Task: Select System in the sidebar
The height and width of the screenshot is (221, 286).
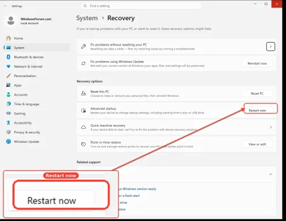Action: pyautogui.click(x=36, y=48)
